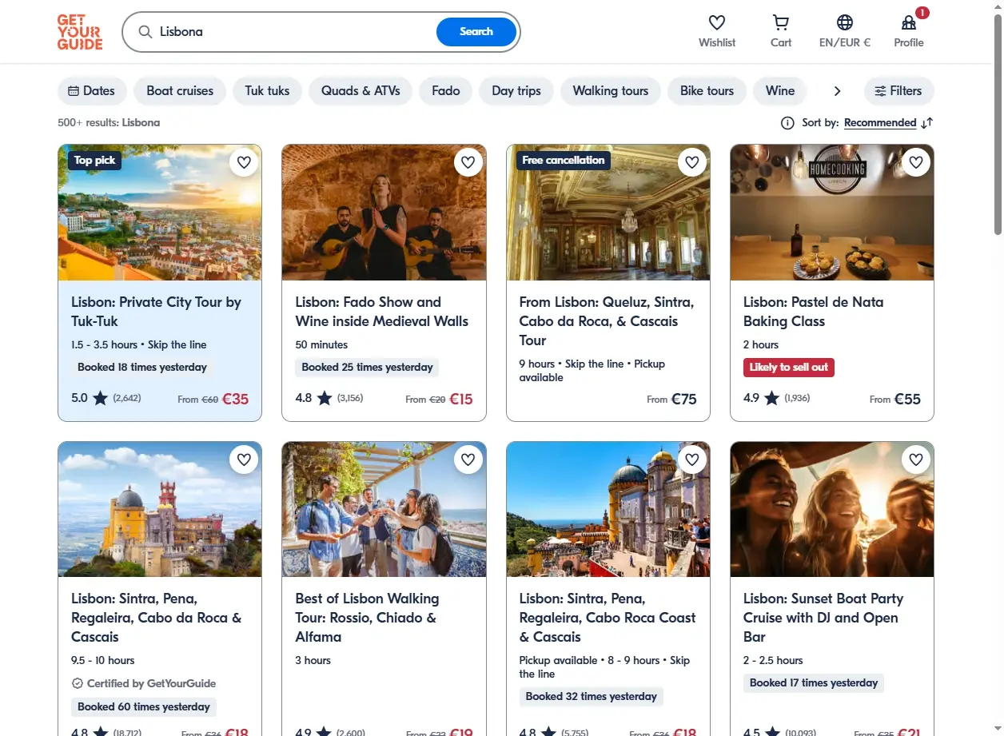This screenshot has height=736, width=1004.
Task: Click the Free cancellation badge
Action: tap(564, 161)
